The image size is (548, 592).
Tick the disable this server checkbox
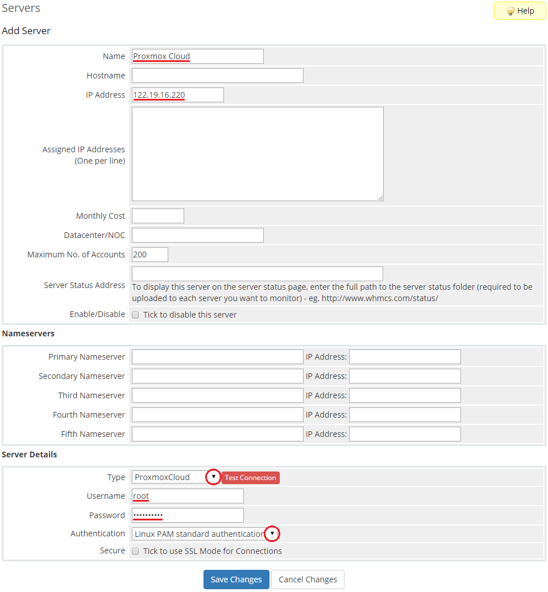(135, 315)
